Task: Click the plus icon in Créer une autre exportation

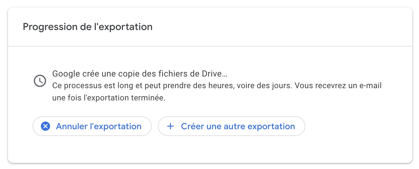Action: click(170, 126)
